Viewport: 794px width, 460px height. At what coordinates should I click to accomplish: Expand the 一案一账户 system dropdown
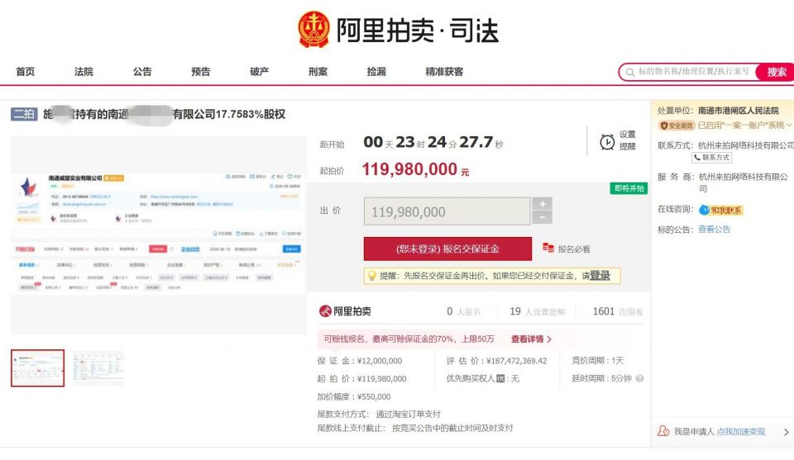(x=788, y=126)
